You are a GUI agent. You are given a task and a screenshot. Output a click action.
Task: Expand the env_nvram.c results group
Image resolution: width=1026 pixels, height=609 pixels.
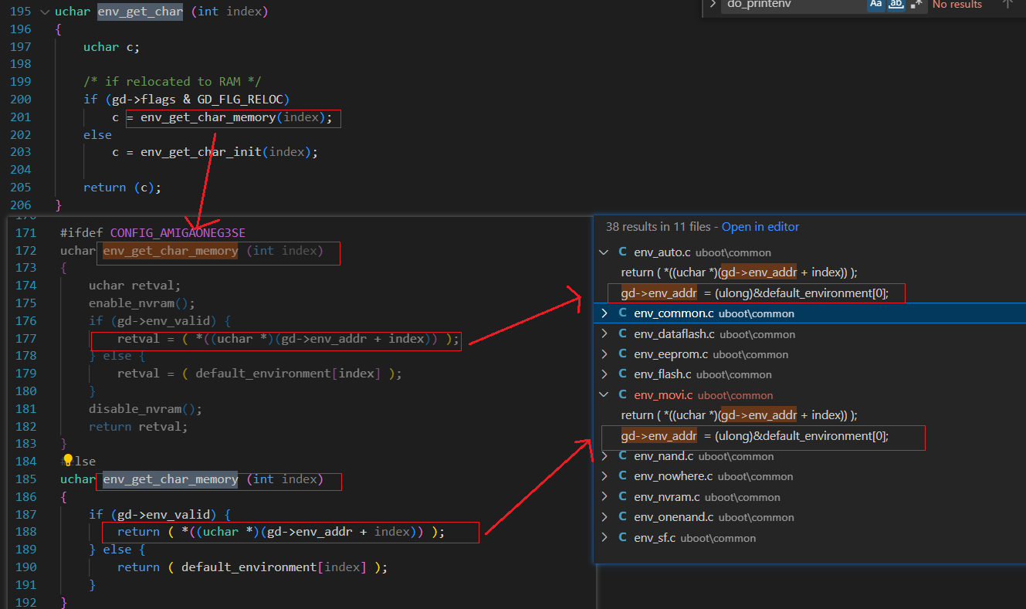[604, 497]
